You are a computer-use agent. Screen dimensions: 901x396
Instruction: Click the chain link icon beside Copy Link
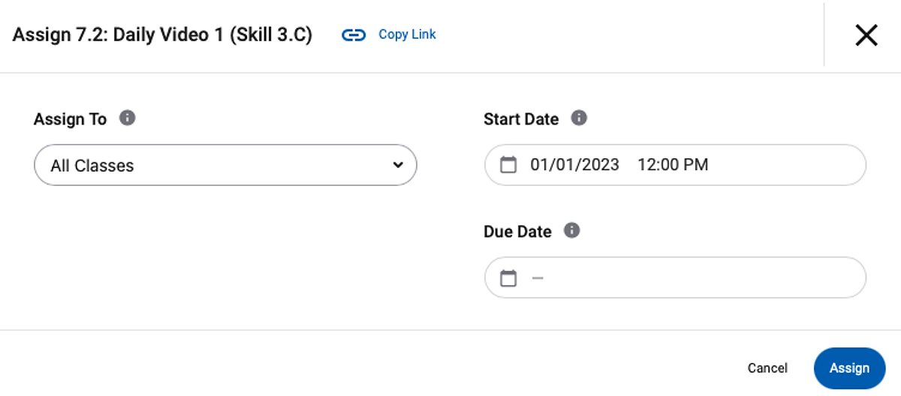[353, 35]
